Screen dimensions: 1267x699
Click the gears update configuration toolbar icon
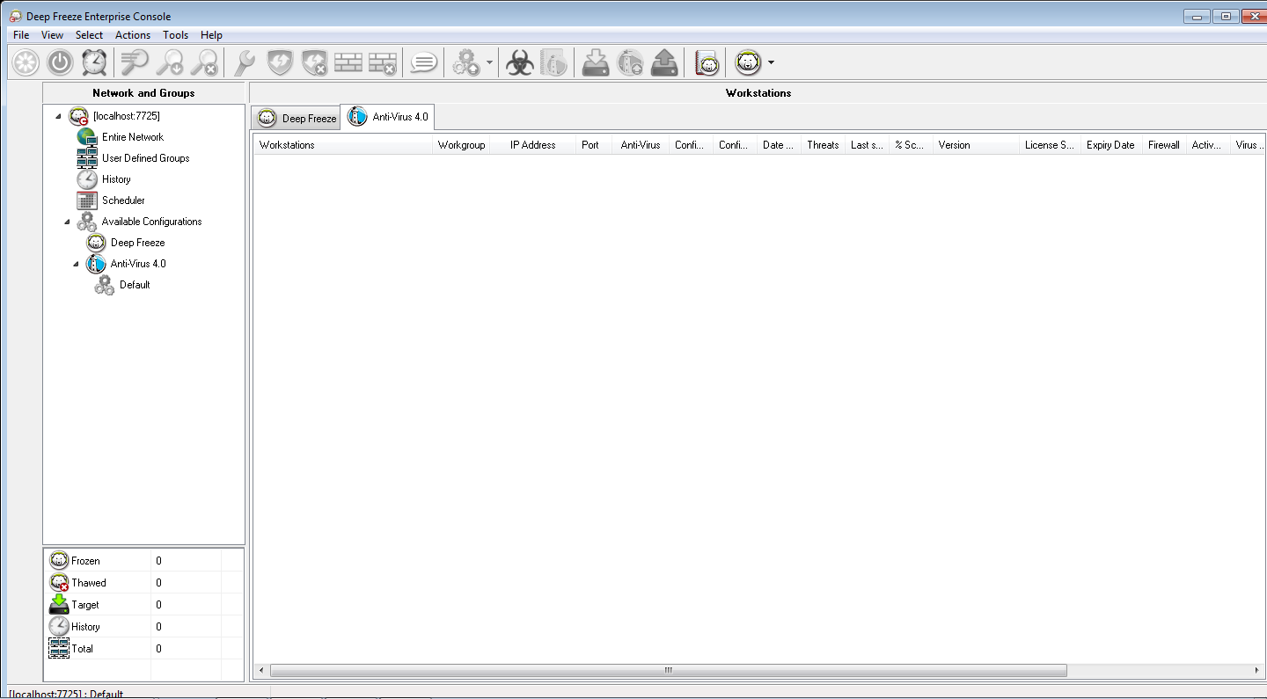[465, 62]
